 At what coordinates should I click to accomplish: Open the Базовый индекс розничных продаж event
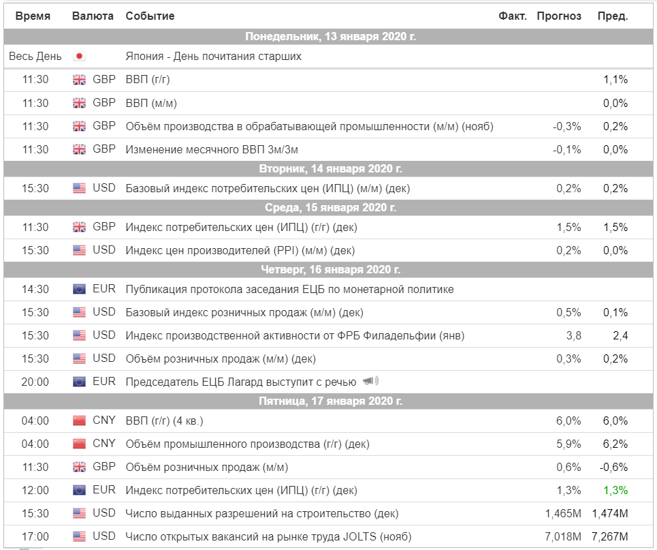(244, 313)
